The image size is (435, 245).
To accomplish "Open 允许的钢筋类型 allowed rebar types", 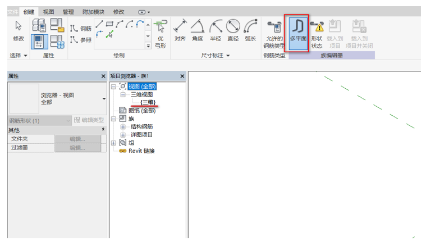I will point(275,33).
